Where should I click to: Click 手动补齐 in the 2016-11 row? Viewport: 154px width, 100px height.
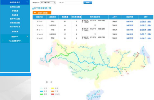point(143,30)
